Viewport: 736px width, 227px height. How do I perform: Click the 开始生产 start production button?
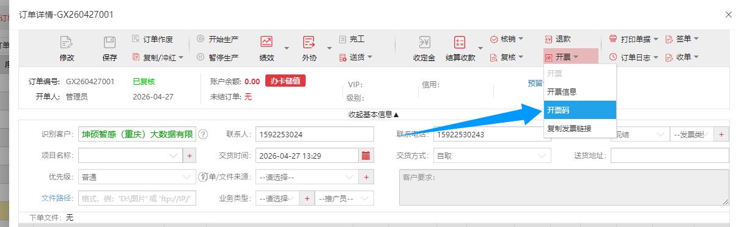tap(218, 39)
